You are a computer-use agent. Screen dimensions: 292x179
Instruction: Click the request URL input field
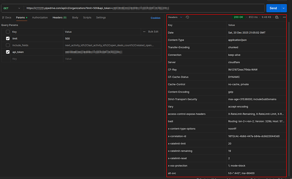144,8
